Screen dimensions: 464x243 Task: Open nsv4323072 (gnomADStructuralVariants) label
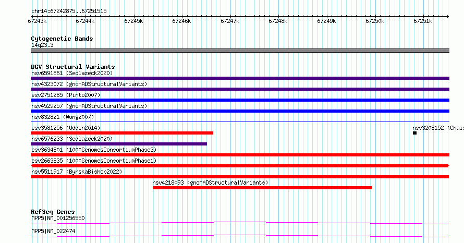click(x=89, y=84)
